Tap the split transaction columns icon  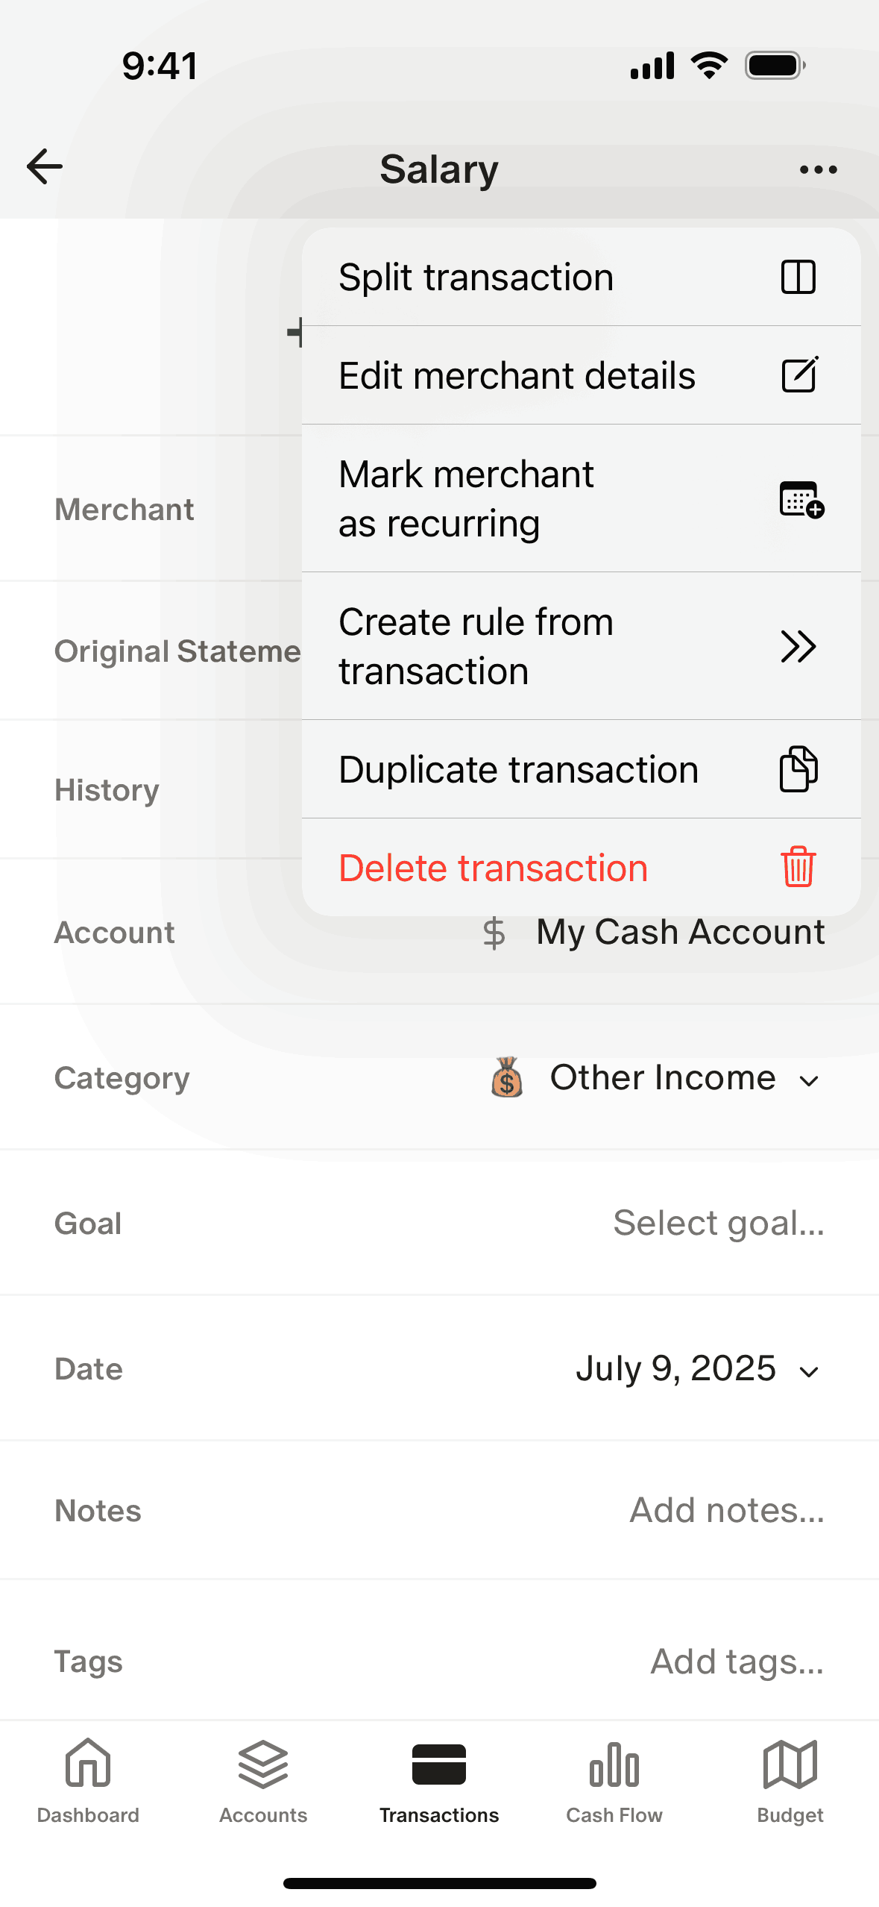(x=798, y=278)
